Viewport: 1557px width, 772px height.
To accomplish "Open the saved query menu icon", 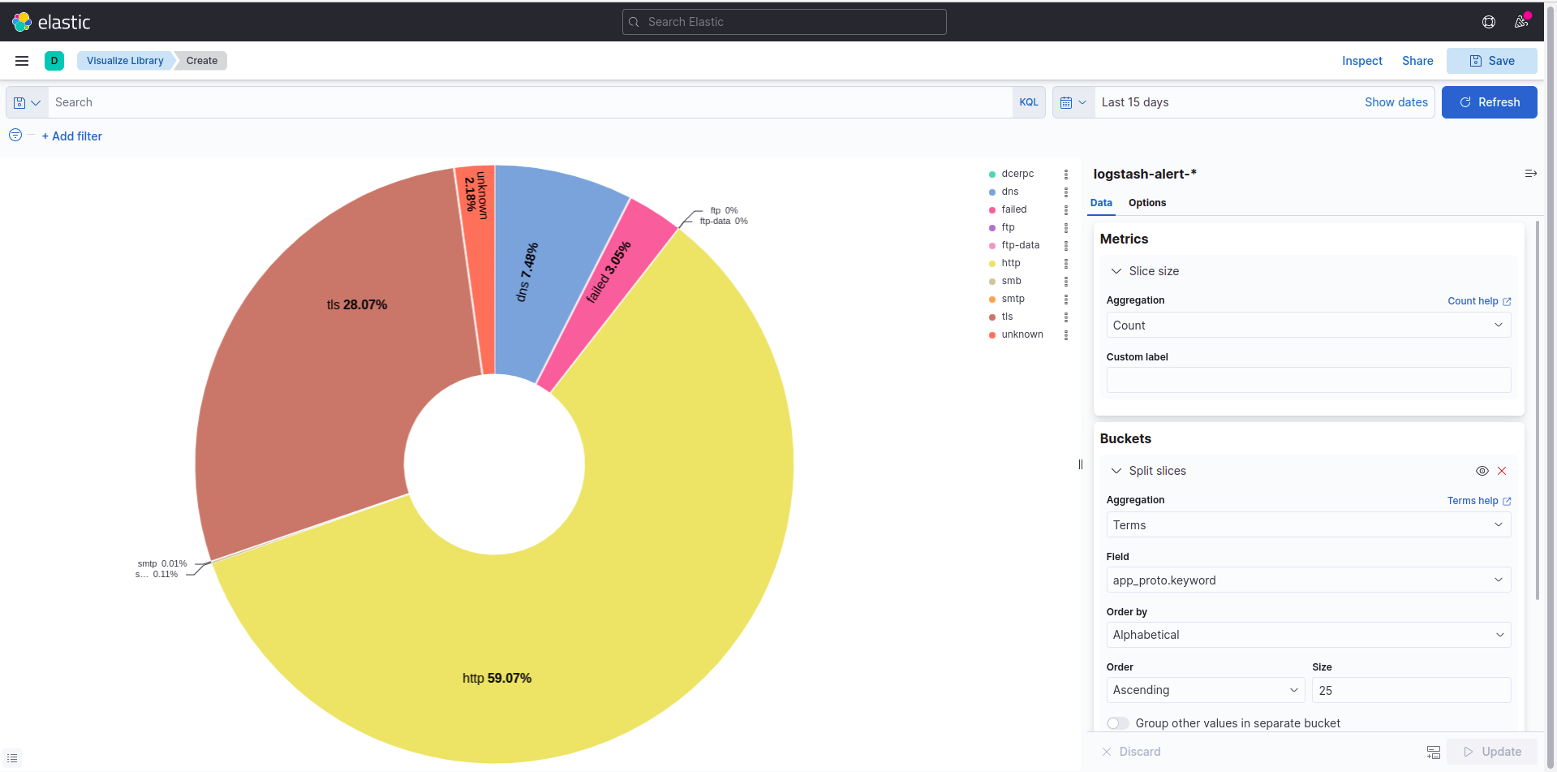I will [x=27, y=103].
